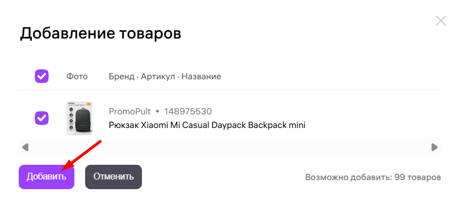Confirm with the purple Добавить button

point(47,177)
